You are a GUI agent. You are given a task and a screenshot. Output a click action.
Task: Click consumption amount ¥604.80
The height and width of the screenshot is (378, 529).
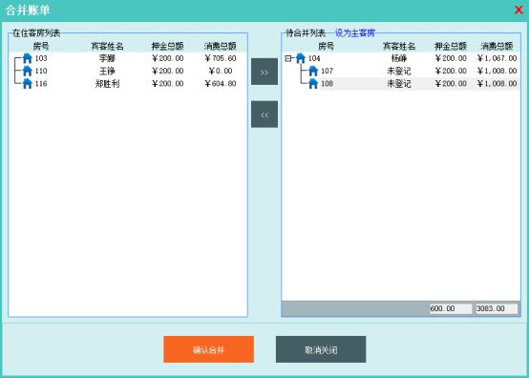pos(221,84)
